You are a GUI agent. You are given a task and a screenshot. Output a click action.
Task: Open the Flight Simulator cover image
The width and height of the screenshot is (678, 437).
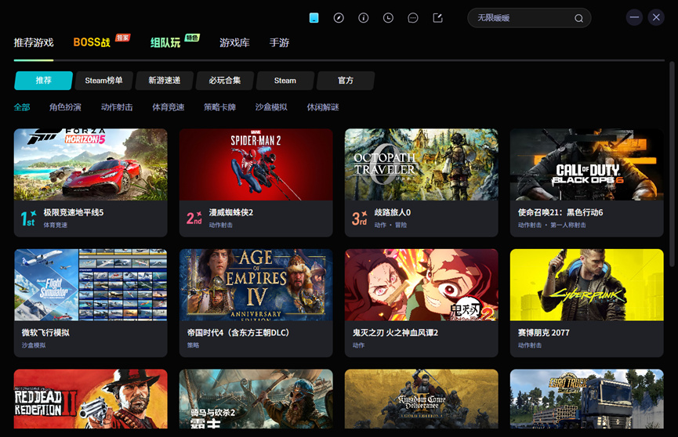click(x=90, y=284)
